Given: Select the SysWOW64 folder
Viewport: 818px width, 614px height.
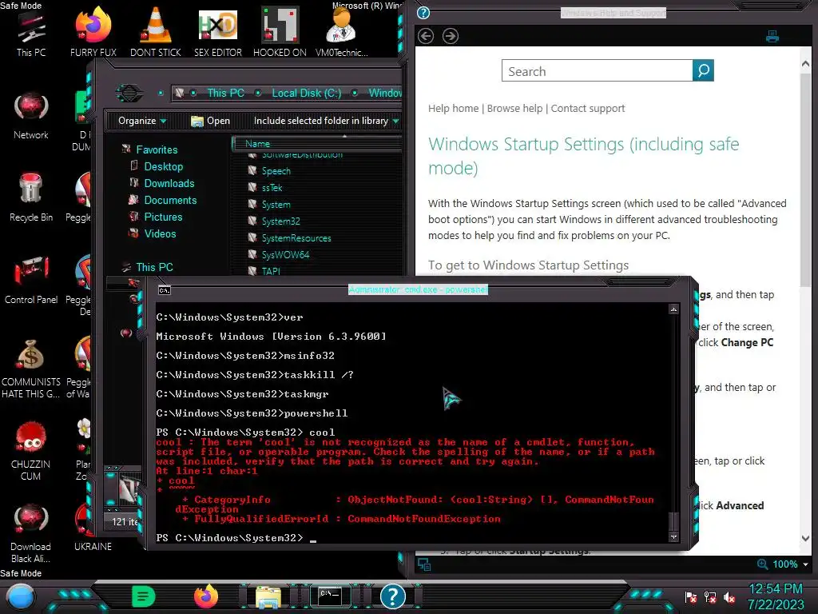Looking at the screenshot, I should [285, 254].
